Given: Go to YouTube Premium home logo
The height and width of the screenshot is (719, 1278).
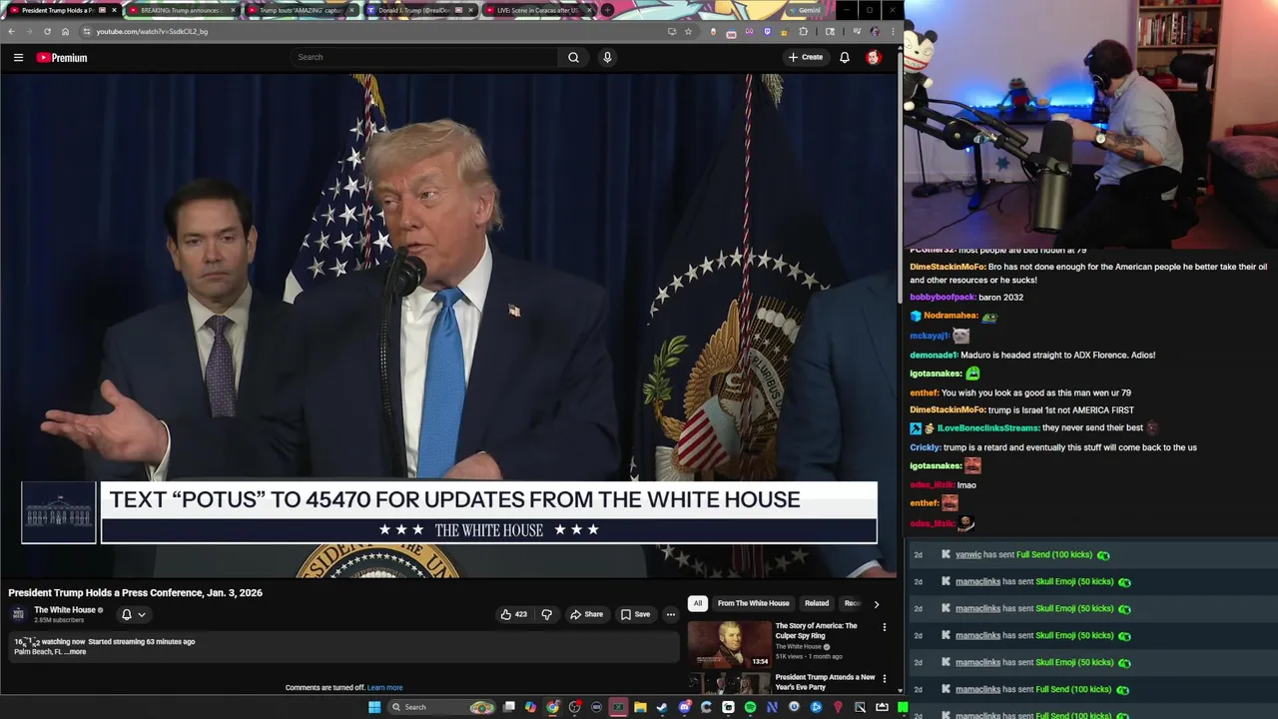Looking at the screenshot, I should 62,58.
